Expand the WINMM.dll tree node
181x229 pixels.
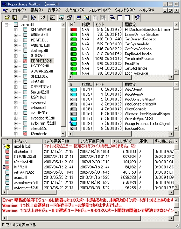(x=16, y=35)
